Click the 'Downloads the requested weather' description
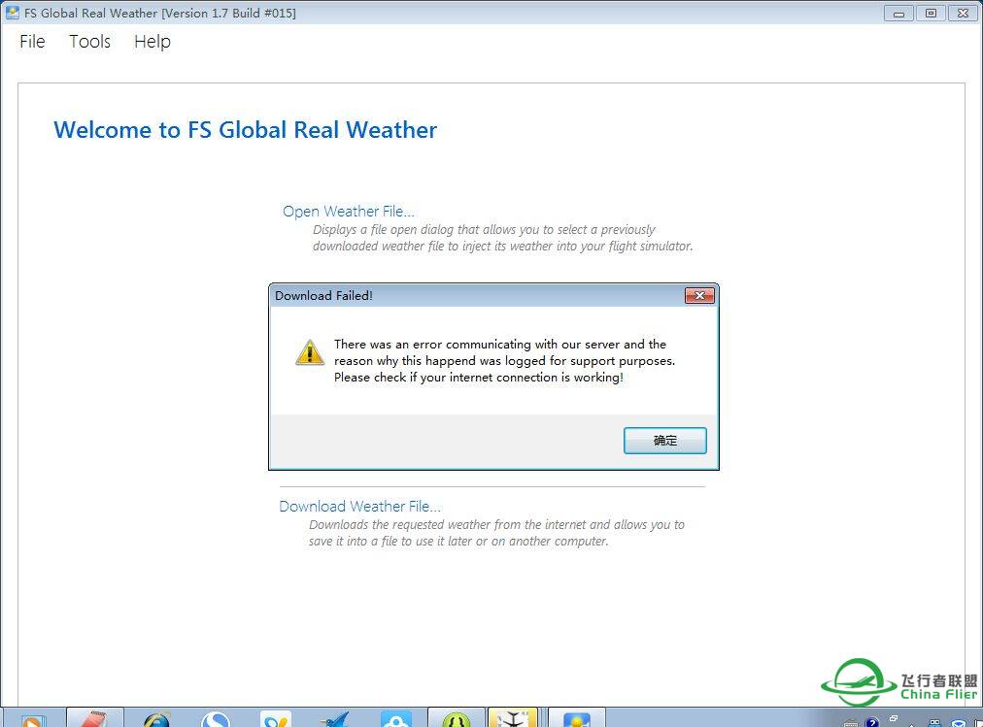 click(496, 532)
